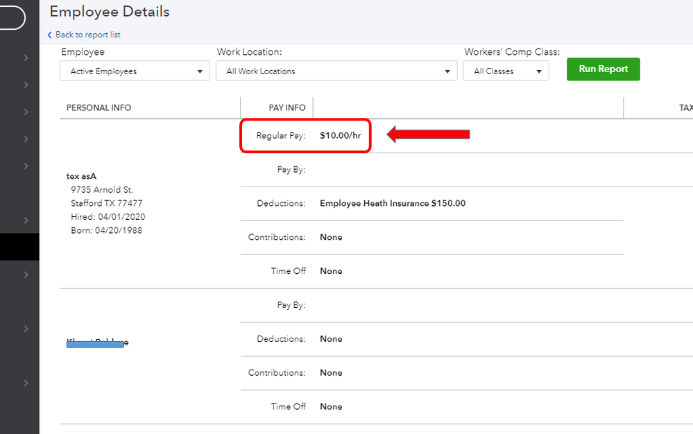This screenshot has height=434, width=693.
Task: Select employee name tex asA
Action: pos(81,176)
